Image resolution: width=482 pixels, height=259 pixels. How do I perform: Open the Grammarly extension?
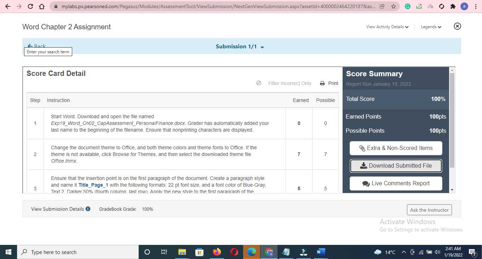point(408,6)
